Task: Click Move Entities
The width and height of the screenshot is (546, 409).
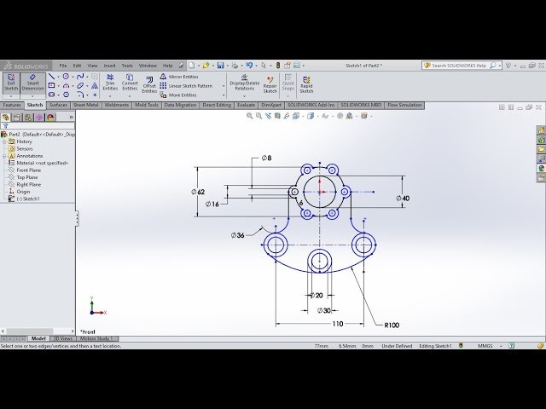Action: [178, 95]
